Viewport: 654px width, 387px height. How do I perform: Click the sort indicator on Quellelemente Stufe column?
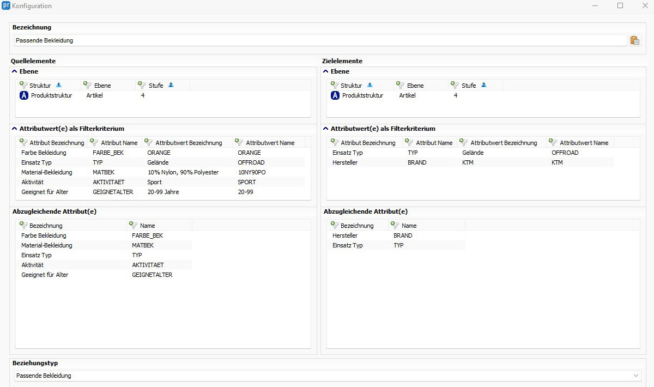coord(171,85)
